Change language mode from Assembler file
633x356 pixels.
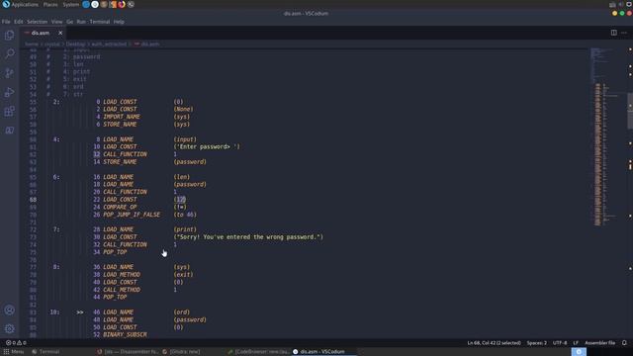600,343
